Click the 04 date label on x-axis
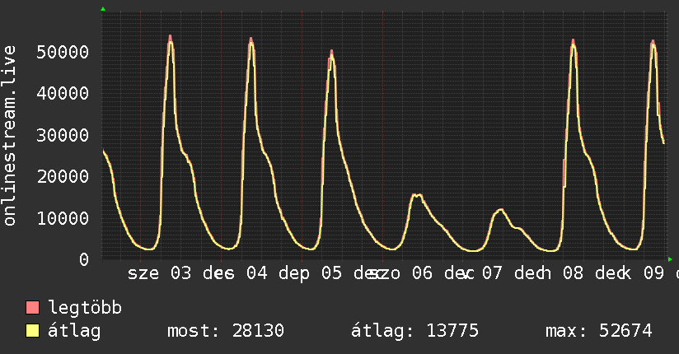 (x=257, y=273)
